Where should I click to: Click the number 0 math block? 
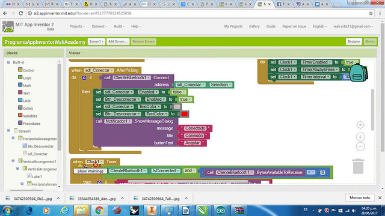[x=322, y=172]
